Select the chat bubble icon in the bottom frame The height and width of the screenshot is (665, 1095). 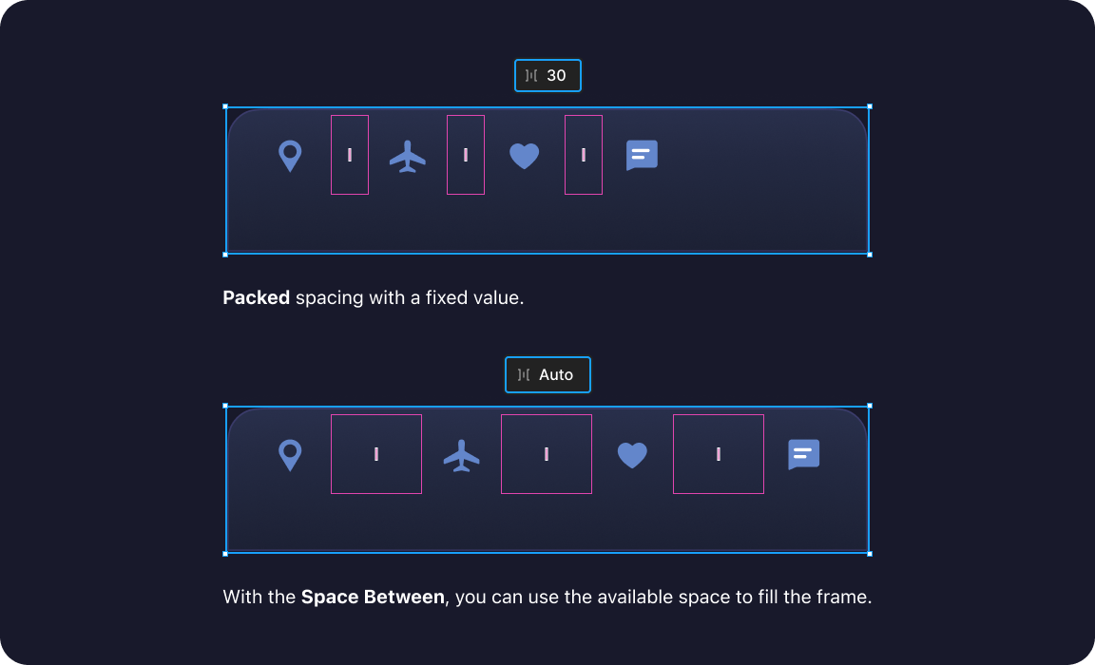pos(802,453)
